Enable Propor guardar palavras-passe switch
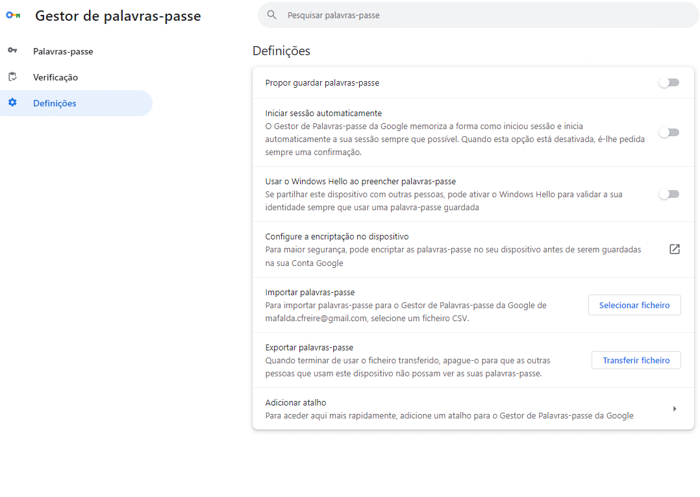700x497 pixels. [x=669, y=82]
